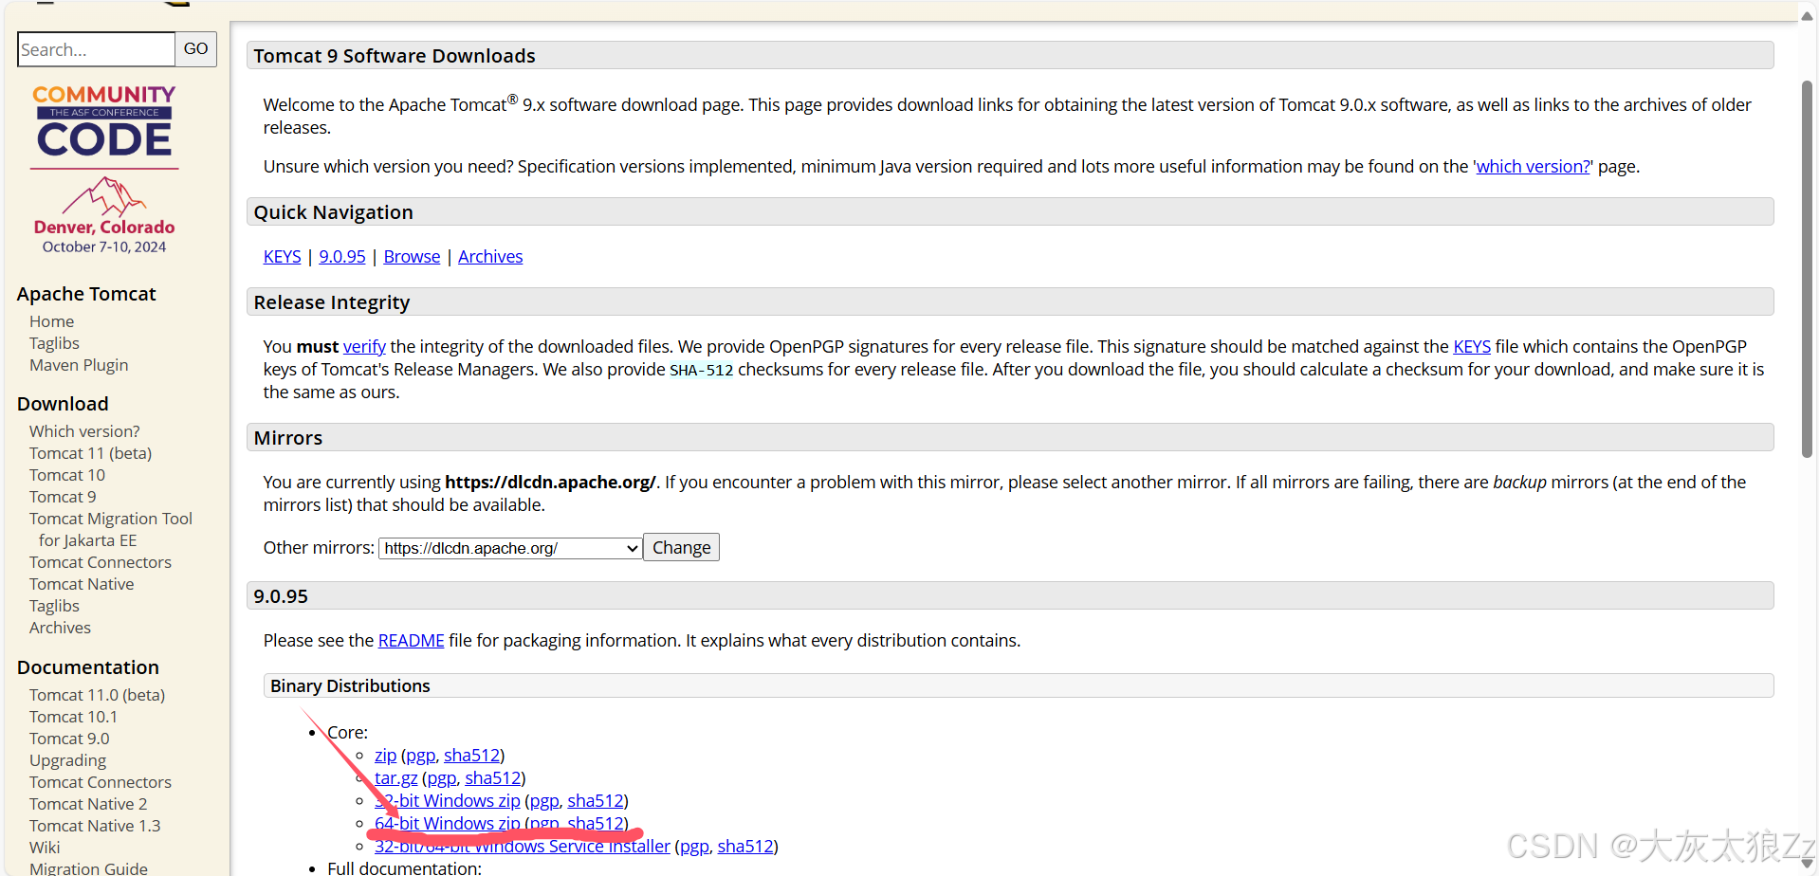This screenshot has height=876, width=1819.
Task: Open the Home sidebar link
Action: (51, 321)
